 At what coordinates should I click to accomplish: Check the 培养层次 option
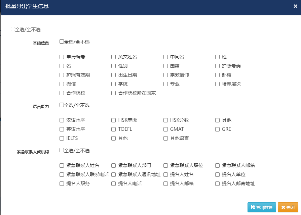[218, 84]
